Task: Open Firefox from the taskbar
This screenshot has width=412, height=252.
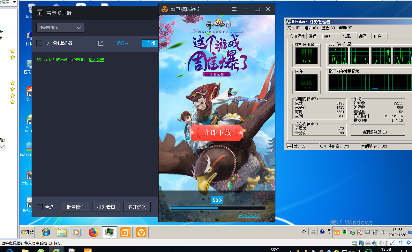Action: [x=93, y=232]
